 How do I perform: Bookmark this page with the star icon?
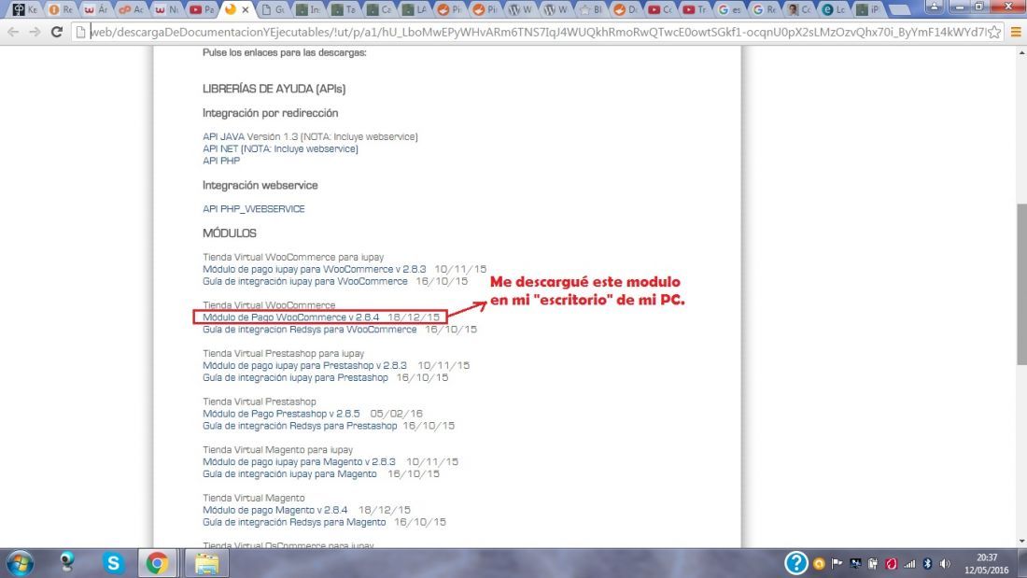994,32
